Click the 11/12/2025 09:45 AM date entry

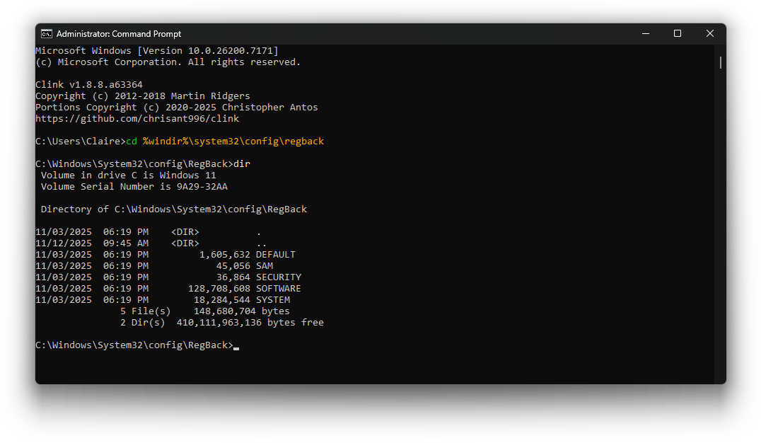[x=92, y=243]
